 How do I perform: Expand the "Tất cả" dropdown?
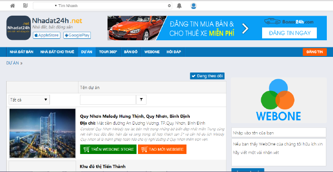[x=29, y=100]
